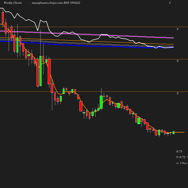Click the 'V: 0.72' volume text

pyautogui.click(x=181, y=157)
